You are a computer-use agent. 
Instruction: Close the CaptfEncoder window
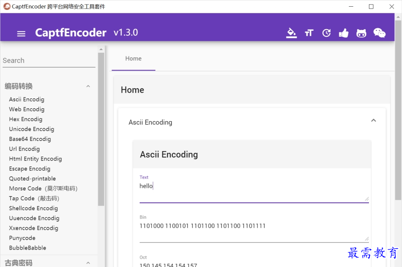(x=391, y=6)
